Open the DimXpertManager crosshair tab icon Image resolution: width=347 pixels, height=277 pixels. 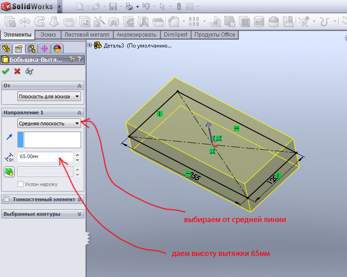coord(44,48)
